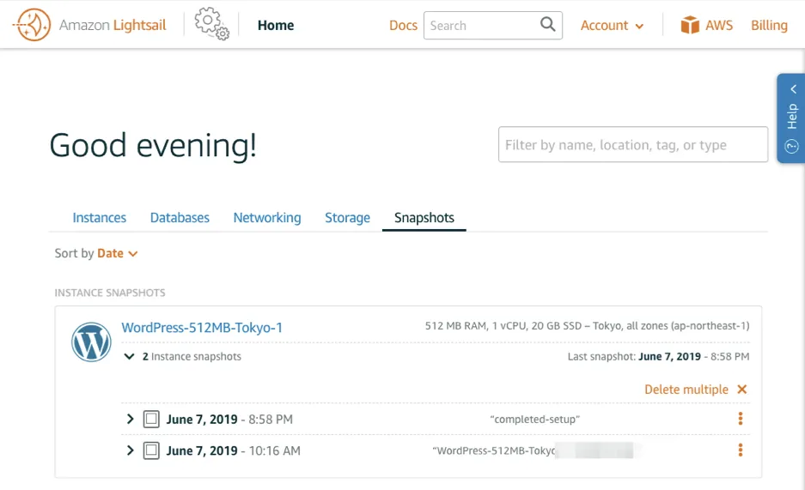Image resolution: width=805 pixels, height=490 pixels.
Task: Open actions menu for 10:16 AM snapshot
Action: click(740, 450)
